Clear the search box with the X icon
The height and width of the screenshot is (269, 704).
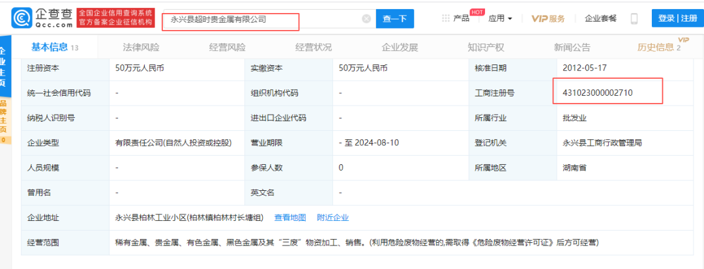tap(366, 19)
